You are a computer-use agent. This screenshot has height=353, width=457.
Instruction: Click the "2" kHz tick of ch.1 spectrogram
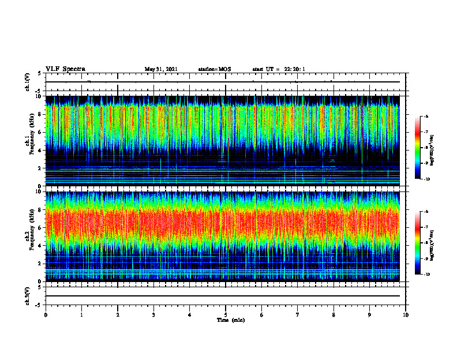click(40, 168)
